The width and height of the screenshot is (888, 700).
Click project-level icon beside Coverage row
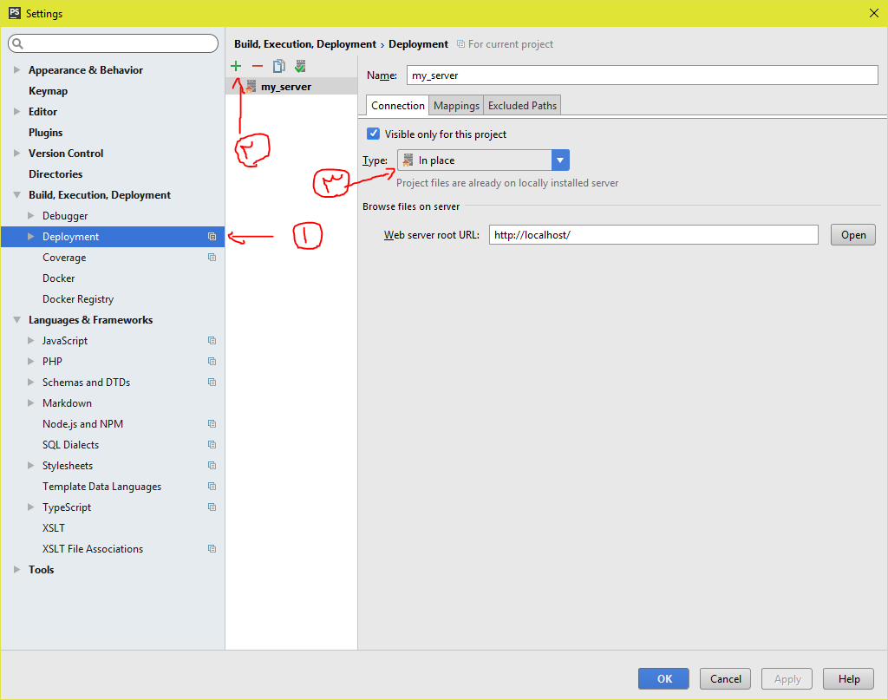click(212, 258)
